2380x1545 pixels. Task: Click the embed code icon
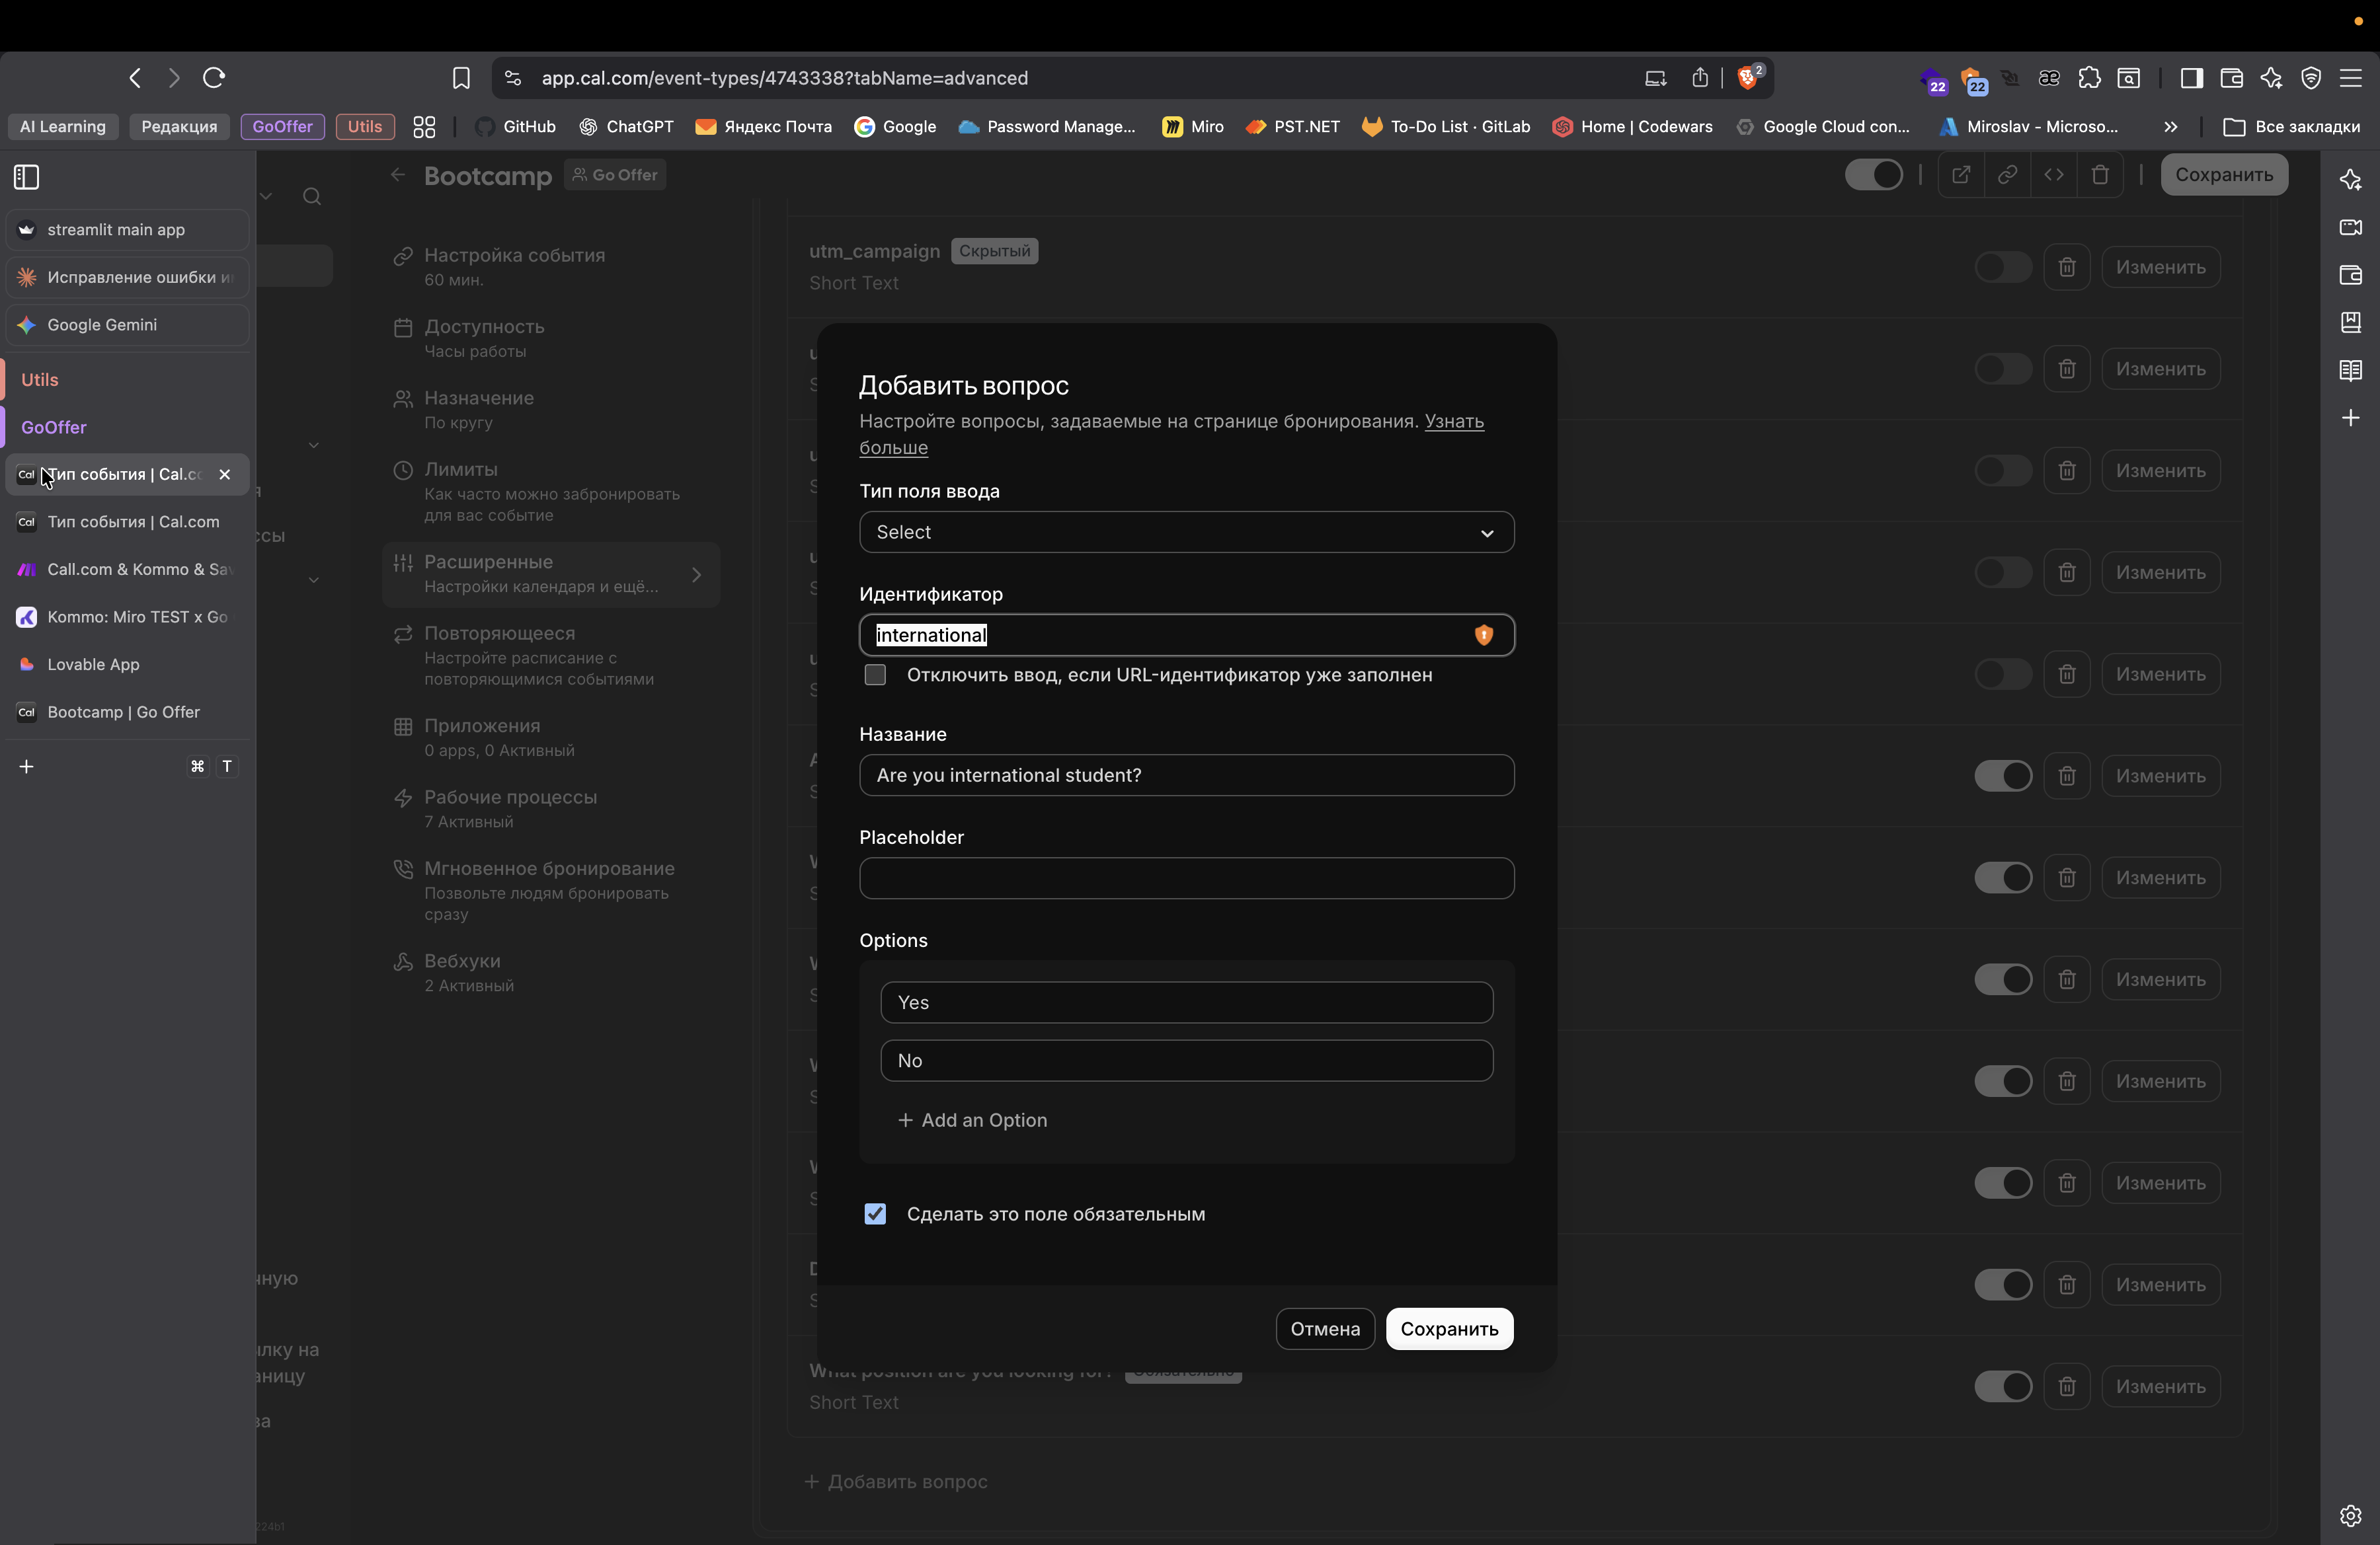[x=2054, y=175]
